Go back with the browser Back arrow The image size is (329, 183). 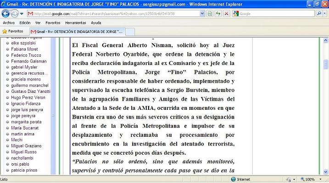[x=6, y=14]
